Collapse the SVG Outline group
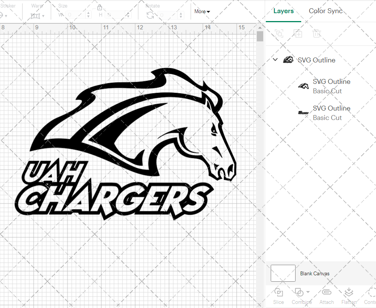 pos(275,59)
